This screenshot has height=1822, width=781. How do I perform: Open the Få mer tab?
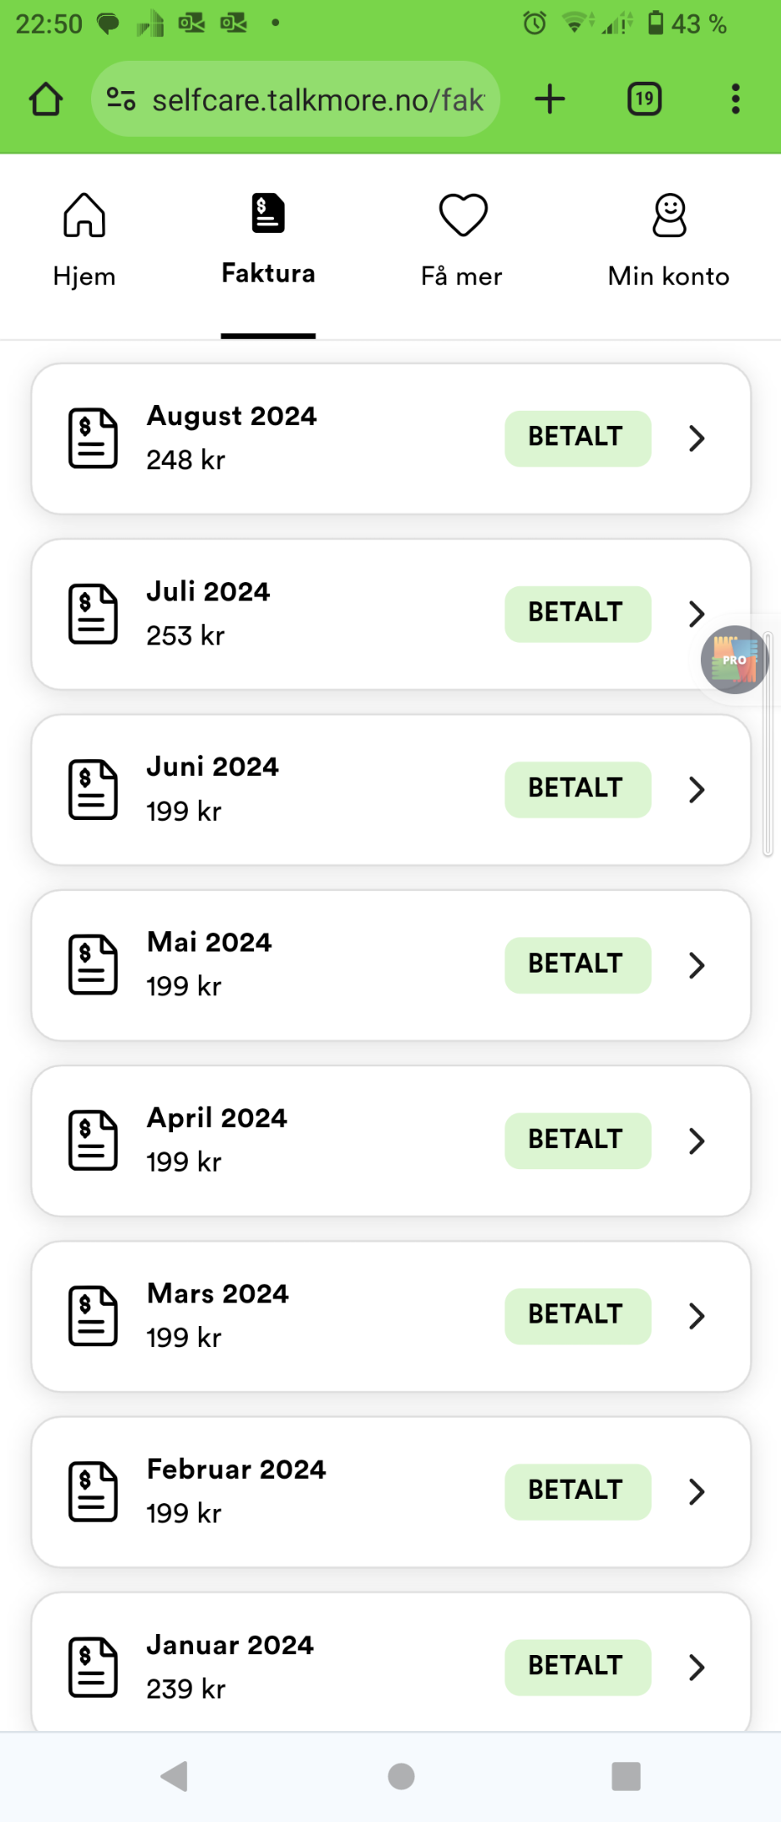[462, 241]
